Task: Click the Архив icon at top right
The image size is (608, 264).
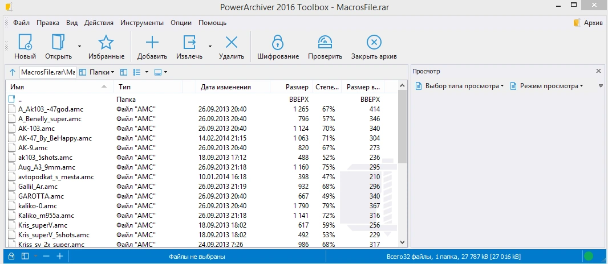Action: point(577,22)
